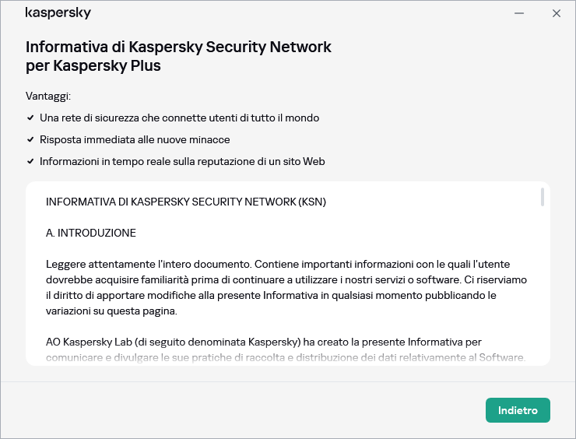
Task: Click the 'A. INTRODUZIONE' section heading
Action: [x=91, y=233]
